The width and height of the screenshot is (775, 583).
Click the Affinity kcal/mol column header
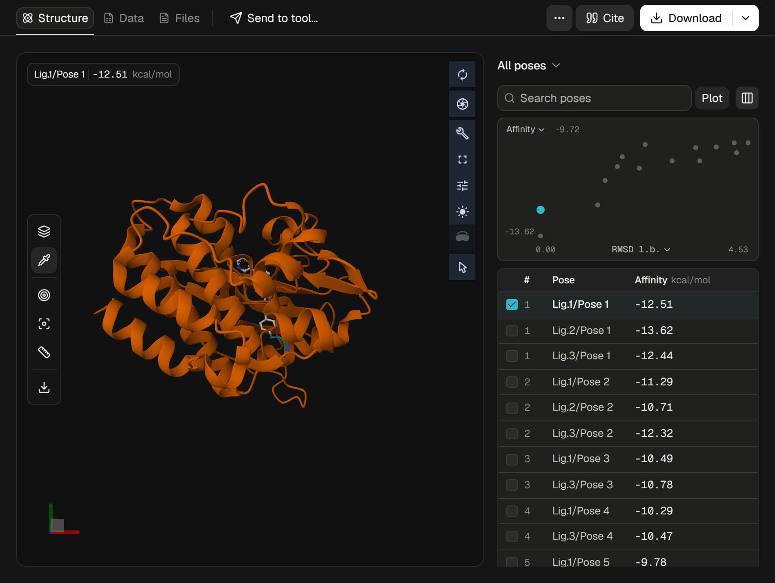(x=672, y=280)
